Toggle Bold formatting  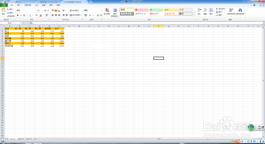pyautogui.click(x=18, y=15)
